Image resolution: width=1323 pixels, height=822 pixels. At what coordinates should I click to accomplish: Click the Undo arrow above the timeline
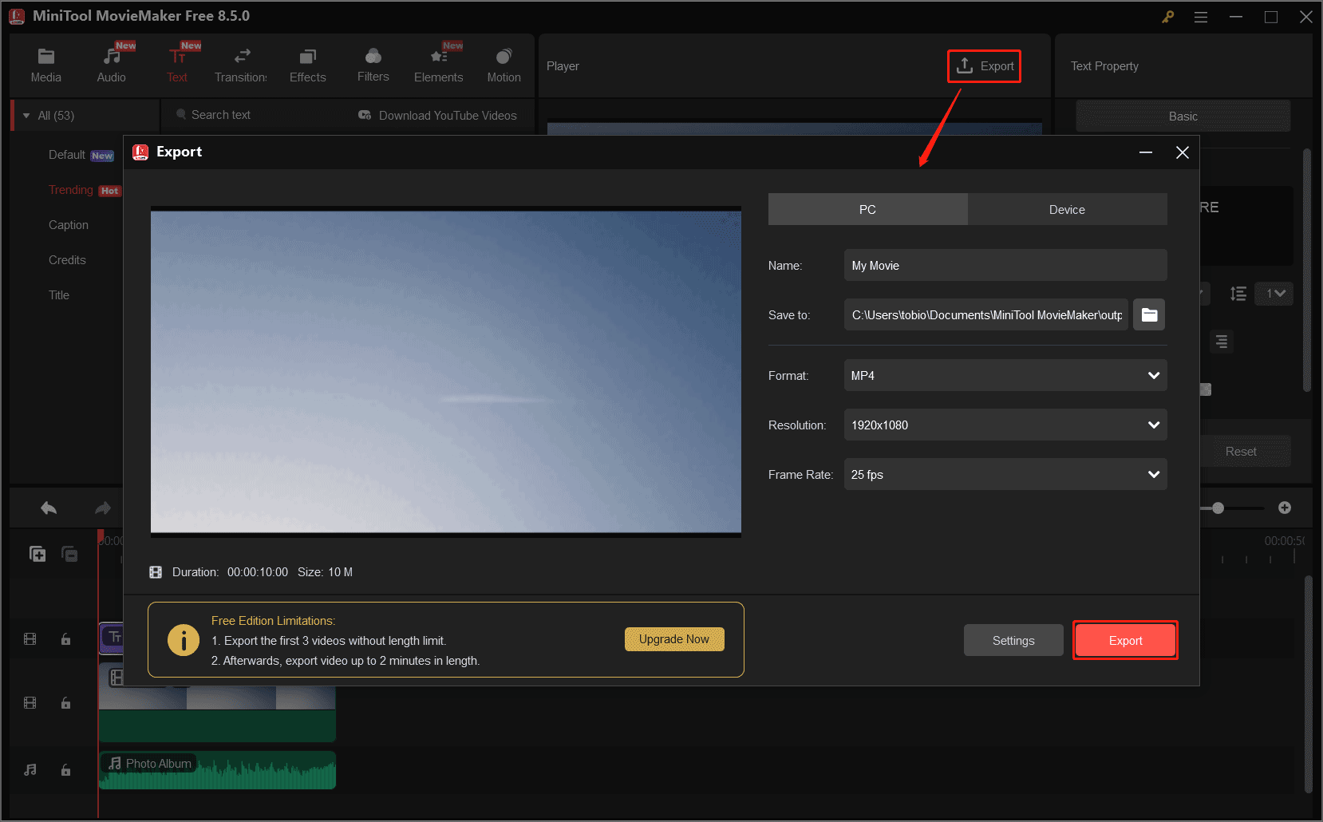click(x=48, y=508)
